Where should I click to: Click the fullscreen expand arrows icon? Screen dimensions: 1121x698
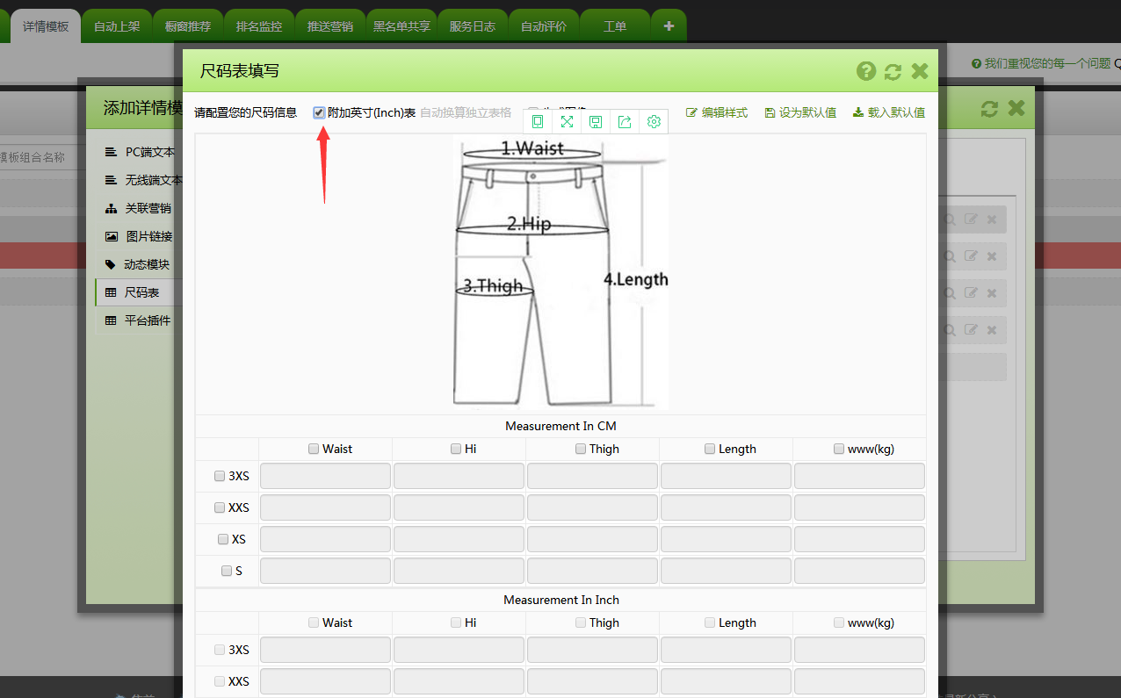tap(567, 122)
